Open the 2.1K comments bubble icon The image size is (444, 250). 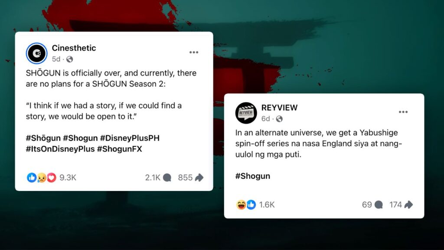[x=167, y=178]
